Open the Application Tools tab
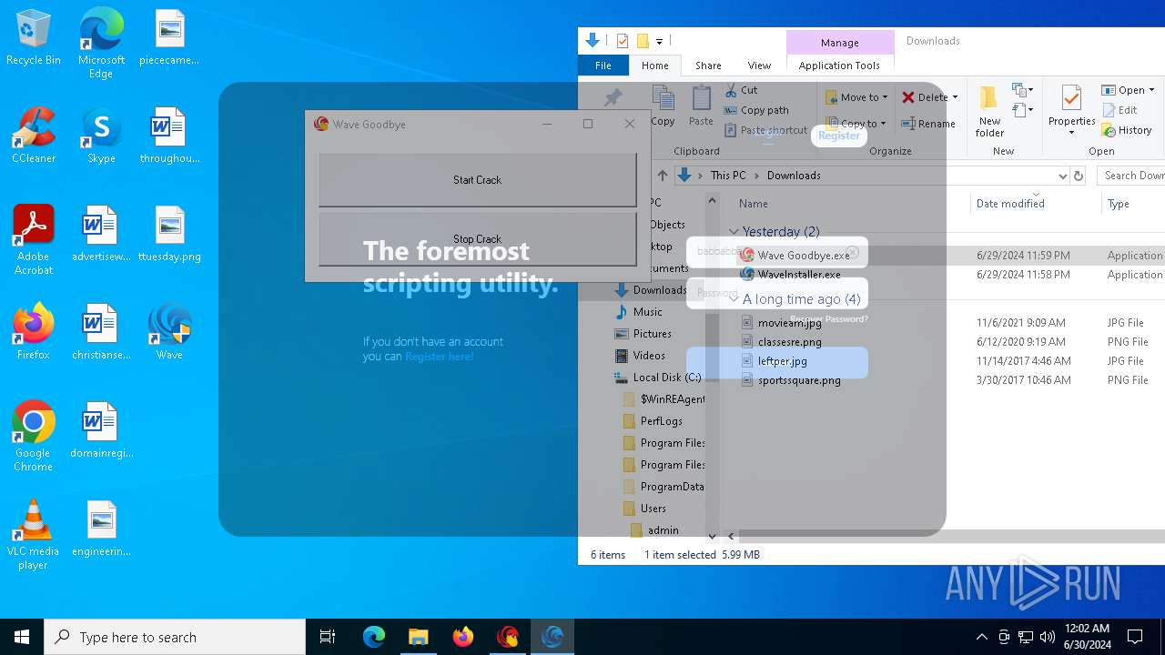The width and height of the screenshot is (1165, 655). click(839, 65)
